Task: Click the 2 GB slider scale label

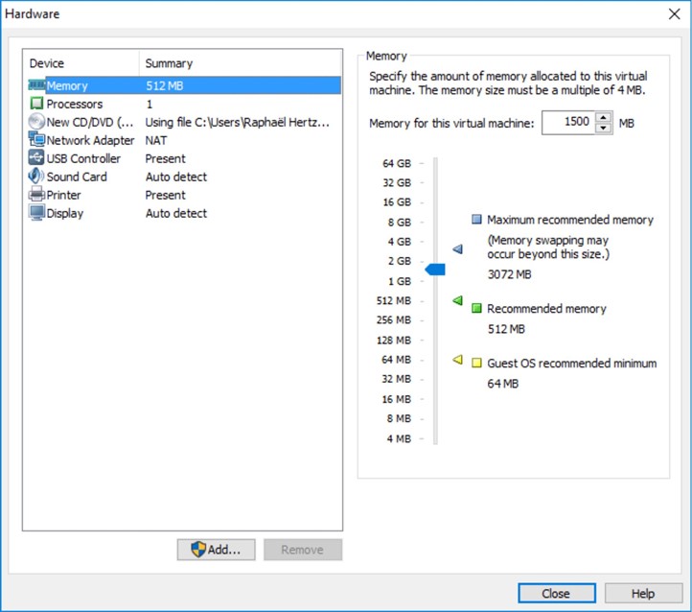Action: click(x=400, y=261)
